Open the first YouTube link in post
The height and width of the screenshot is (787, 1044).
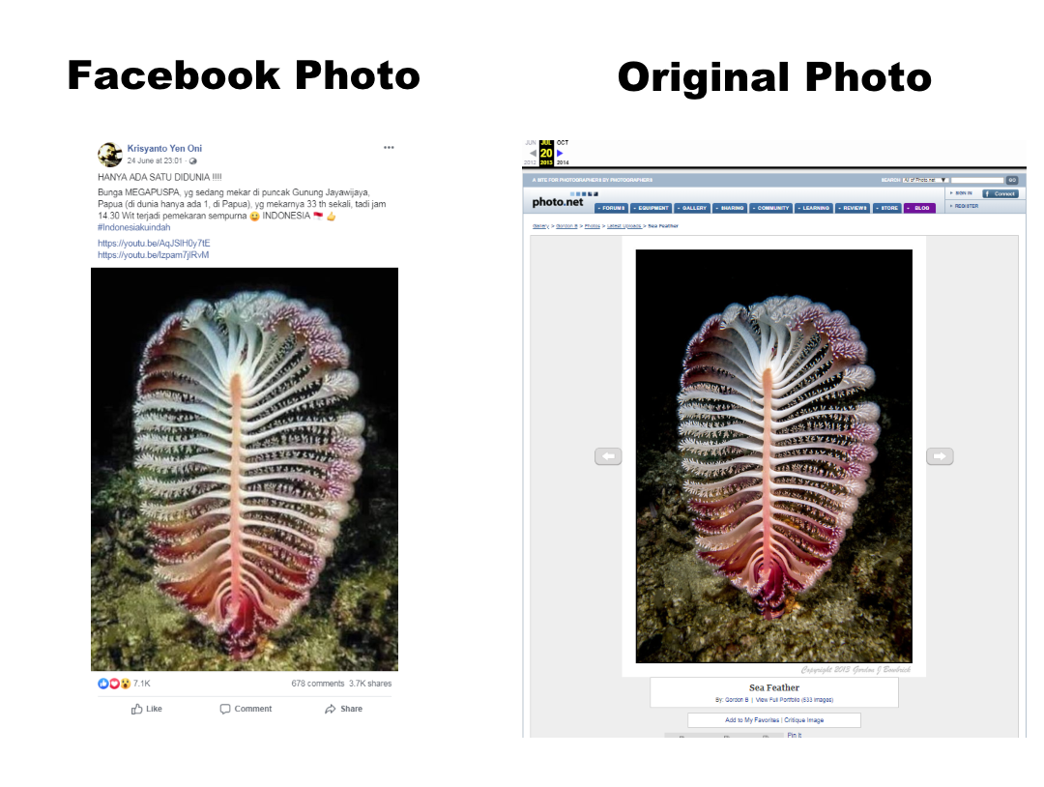[154, 243]
